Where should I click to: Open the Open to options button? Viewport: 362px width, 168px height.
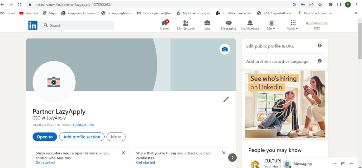[44, 137]
